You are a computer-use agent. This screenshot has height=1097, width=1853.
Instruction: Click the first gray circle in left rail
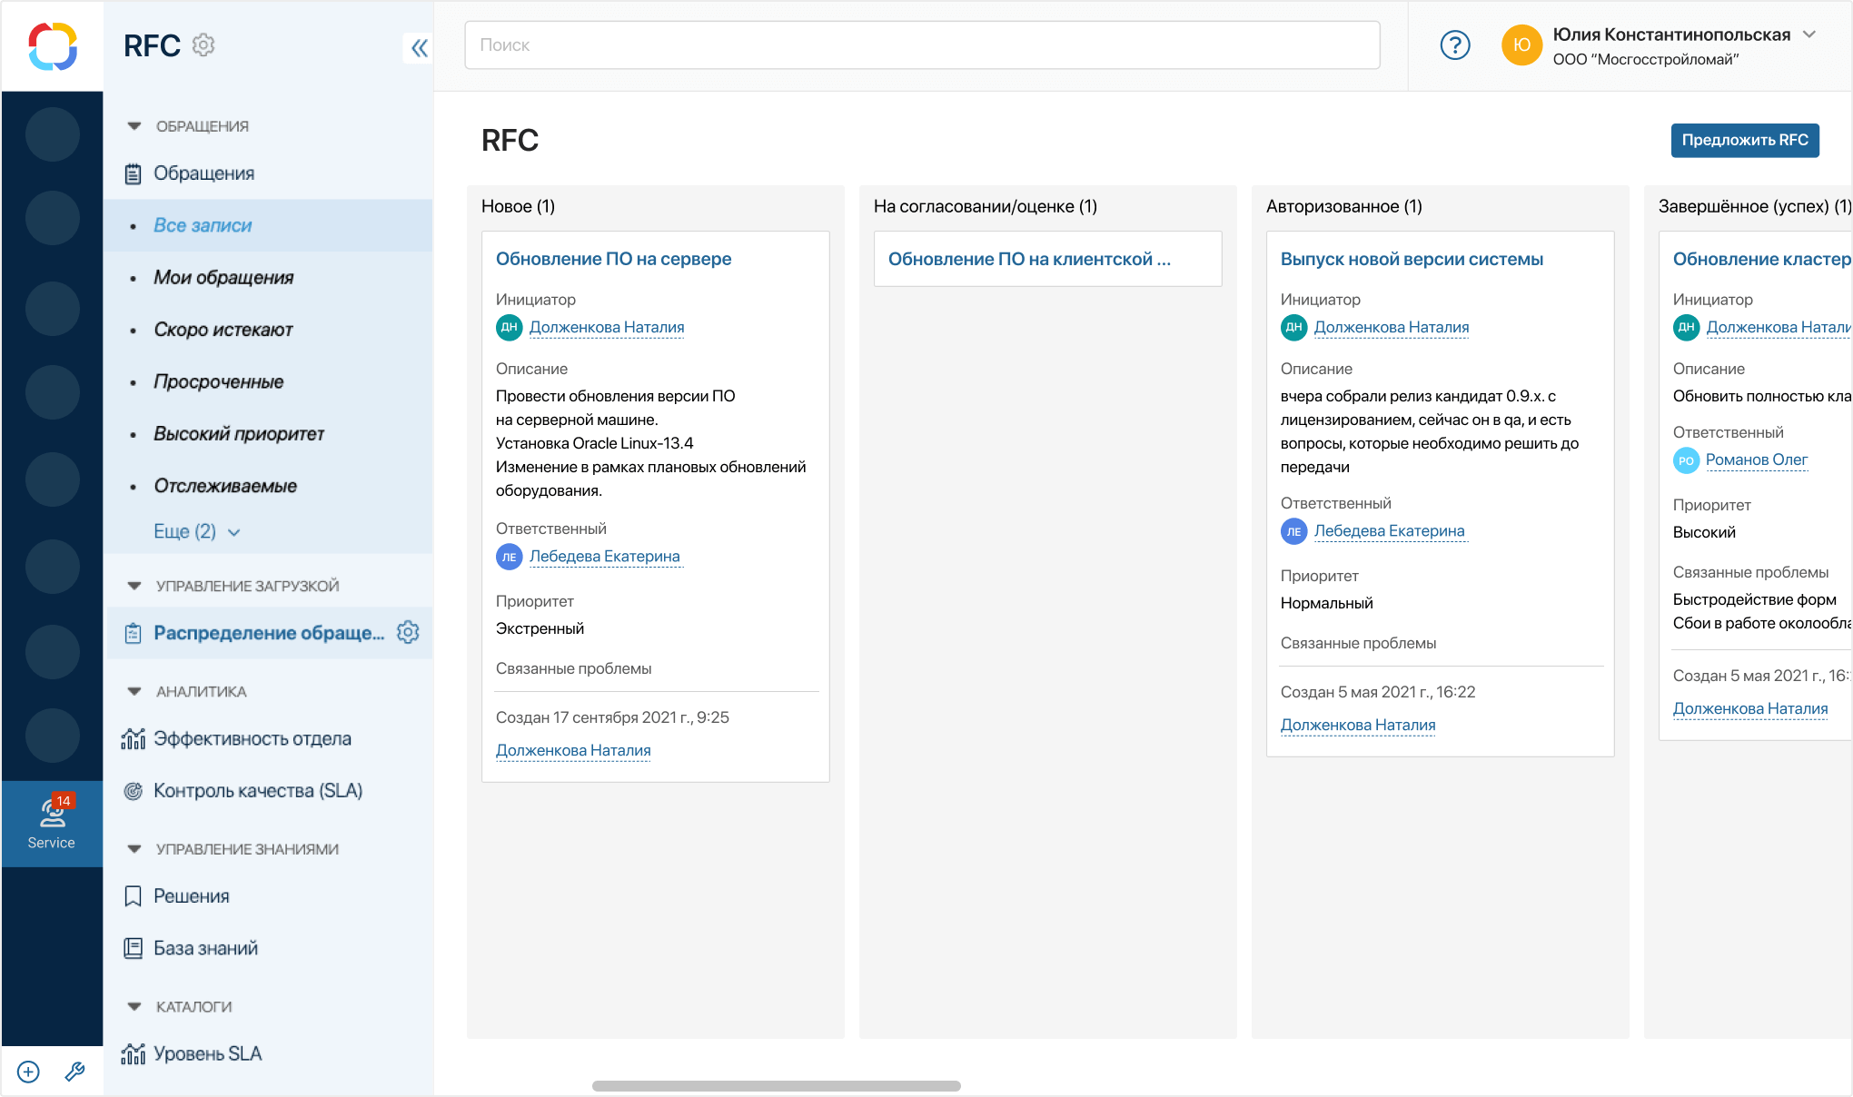(52, 134)
